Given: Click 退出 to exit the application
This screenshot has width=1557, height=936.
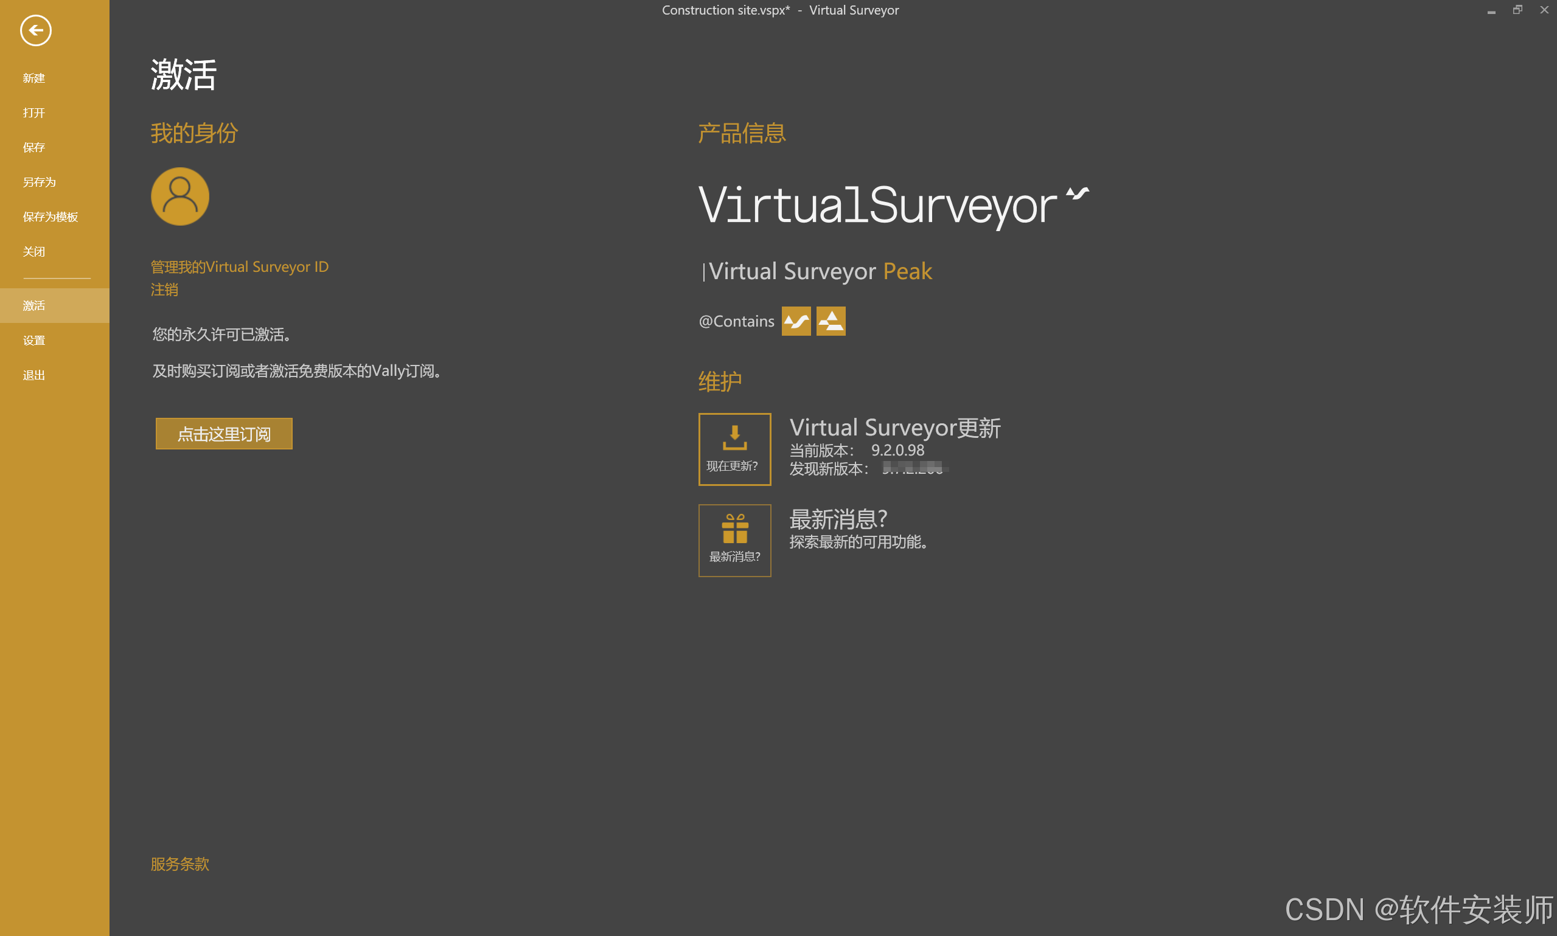Looking at the screenshot, I should (34, 375).
